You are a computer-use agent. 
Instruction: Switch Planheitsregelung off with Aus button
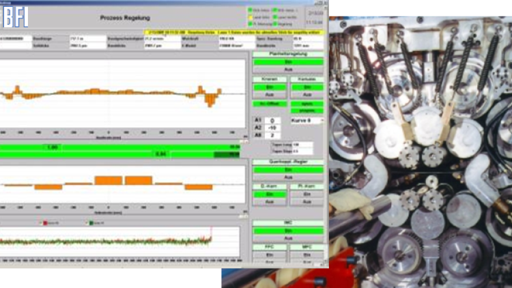point(287,70)
